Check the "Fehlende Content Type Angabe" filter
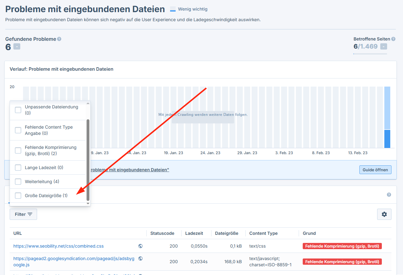The height and width of the screenshot is (275, 403). click(x=18, y=130)
